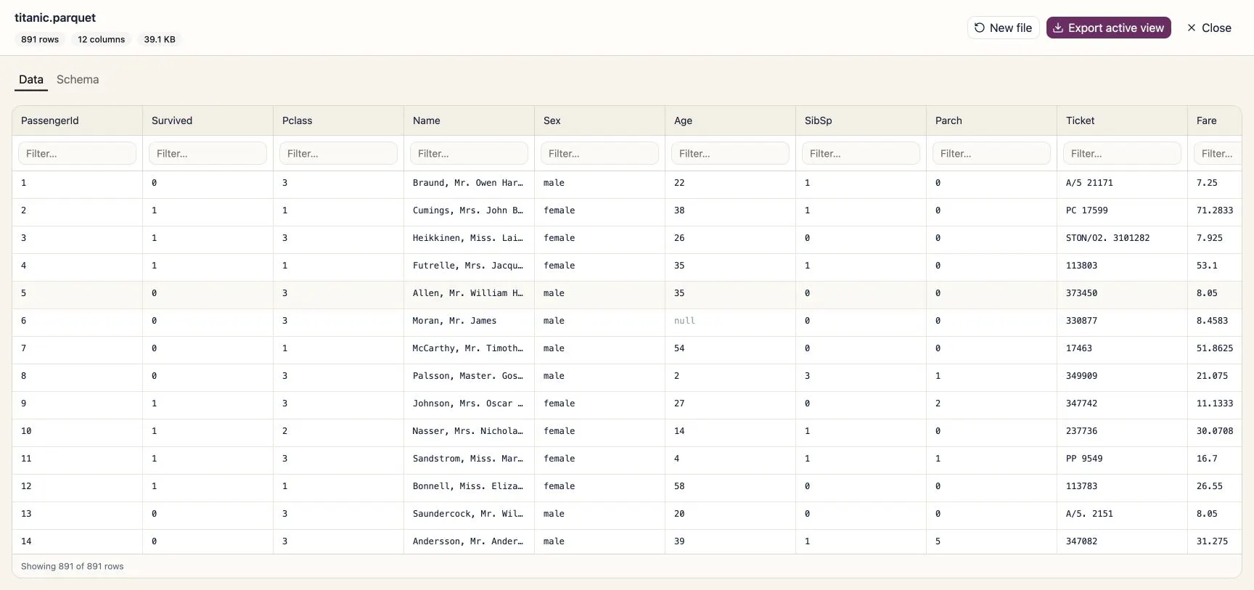Focus the SibSp filter field
This screenshot has width=1254, height=590.
tap(861, 153)
